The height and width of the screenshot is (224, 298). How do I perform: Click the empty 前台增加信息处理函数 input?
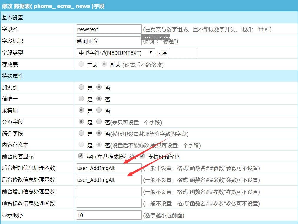[x=109, y=192]
